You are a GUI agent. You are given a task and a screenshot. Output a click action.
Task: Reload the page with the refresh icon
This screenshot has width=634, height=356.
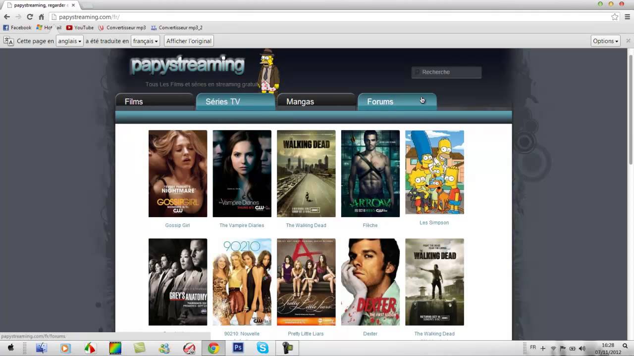tap(30, 17)
